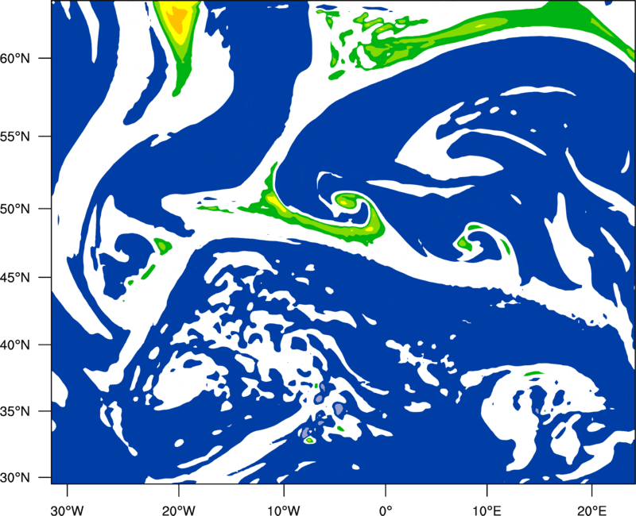This screenshot has height=516, width=636.
Task: Click the 20°W longitude label
Action: click(x=179, y=510)
